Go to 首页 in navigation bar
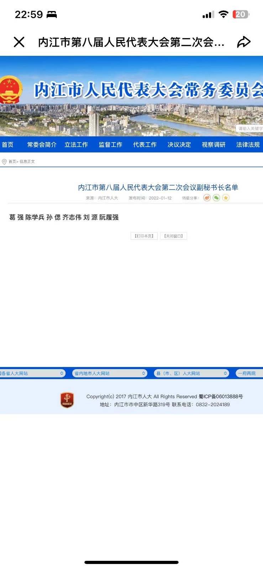 [x=7, y=145]
